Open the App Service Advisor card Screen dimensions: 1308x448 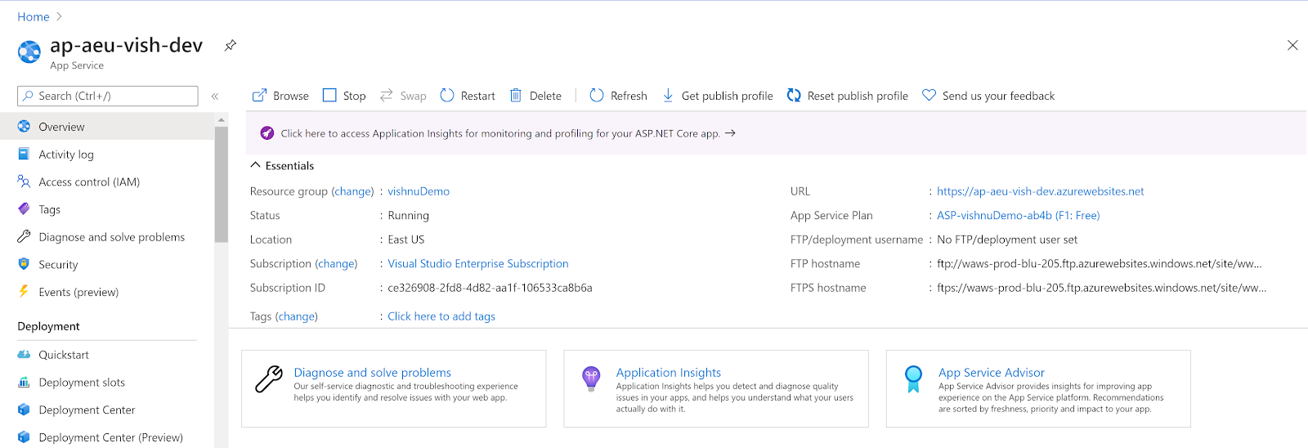coord(1038,388)
